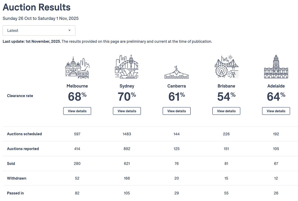Open the Latest results period dropdown

pos(39,30)
